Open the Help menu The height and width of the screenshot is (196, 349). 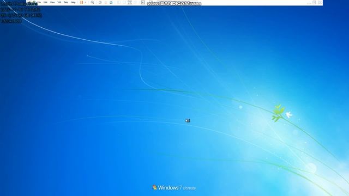click(x=73, y=2)
